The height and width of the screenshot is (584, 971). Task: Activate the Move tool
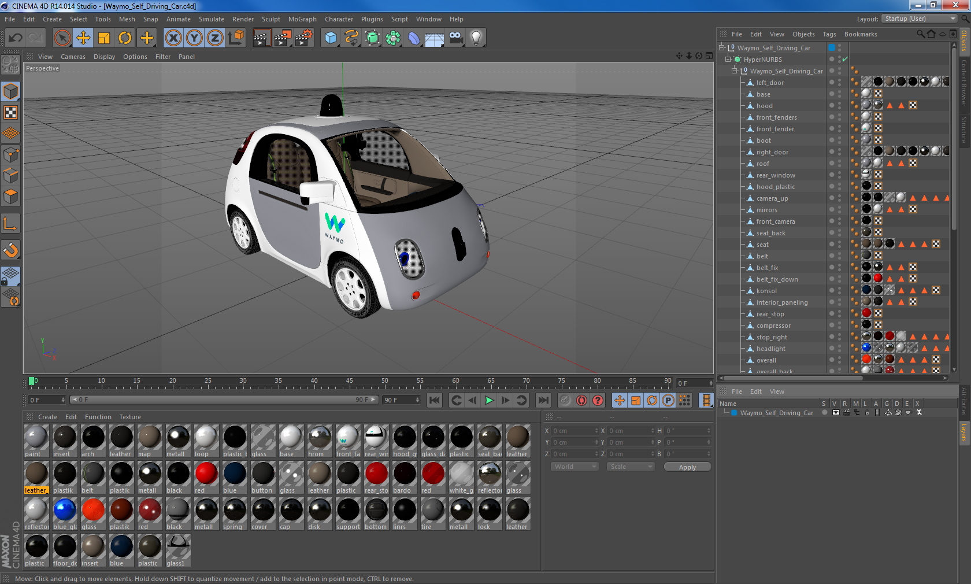pyautogui.click(x=83, y=38)
